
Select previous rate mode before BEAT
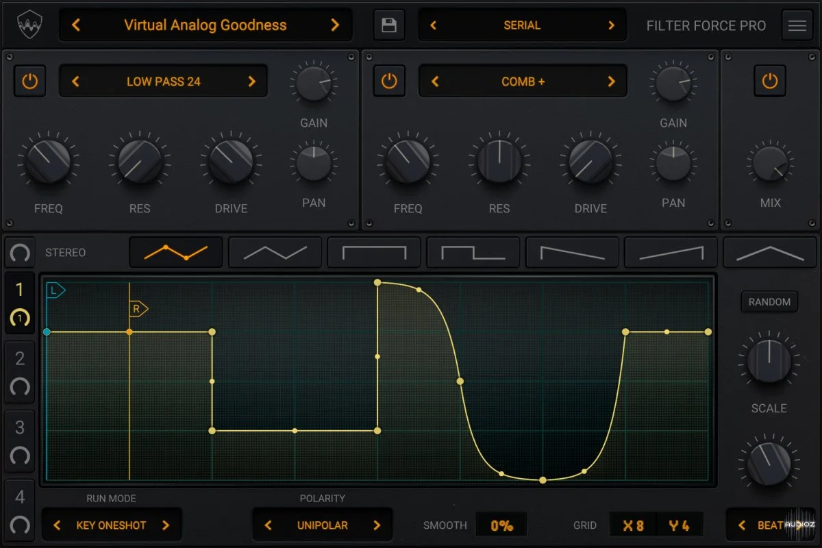[x=742, y=525]
